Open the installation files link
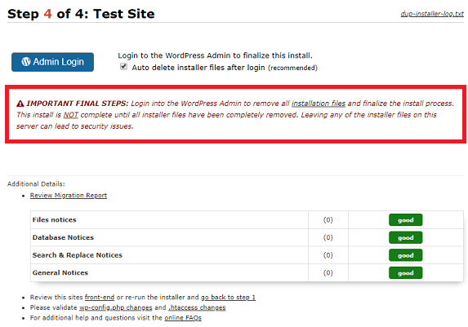This screenshot has height=327, width=468. [319, 104]
